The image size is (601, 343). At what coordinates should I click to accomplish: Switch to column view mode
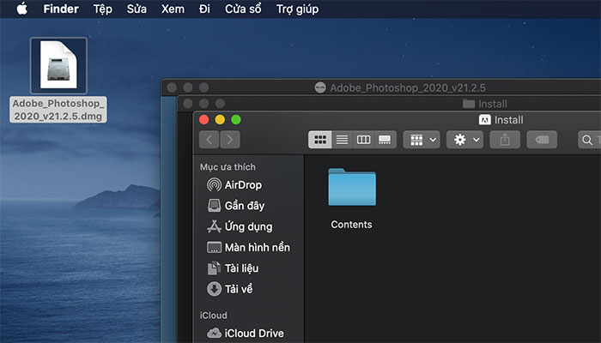[363, 139]
